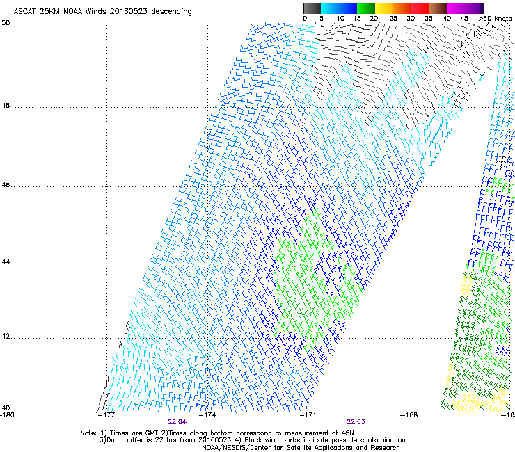Click the red 30-35 knots legend band

pyautogui.click(x=420, y=8)
